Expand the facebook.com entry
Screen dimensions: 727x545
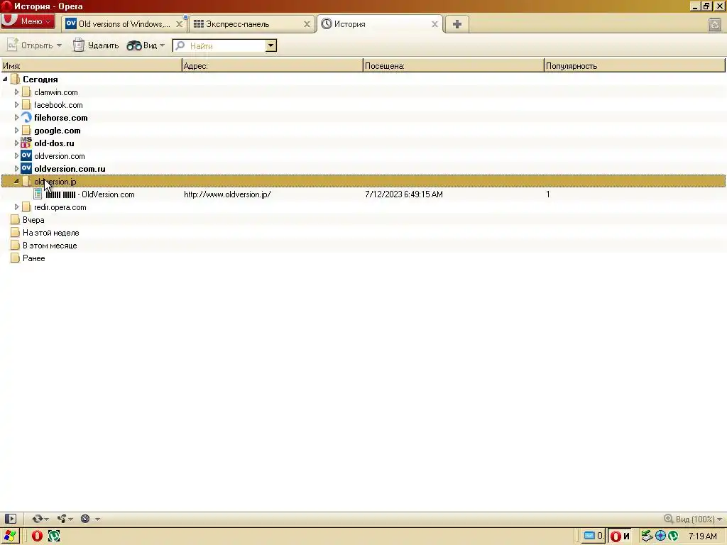16,105
